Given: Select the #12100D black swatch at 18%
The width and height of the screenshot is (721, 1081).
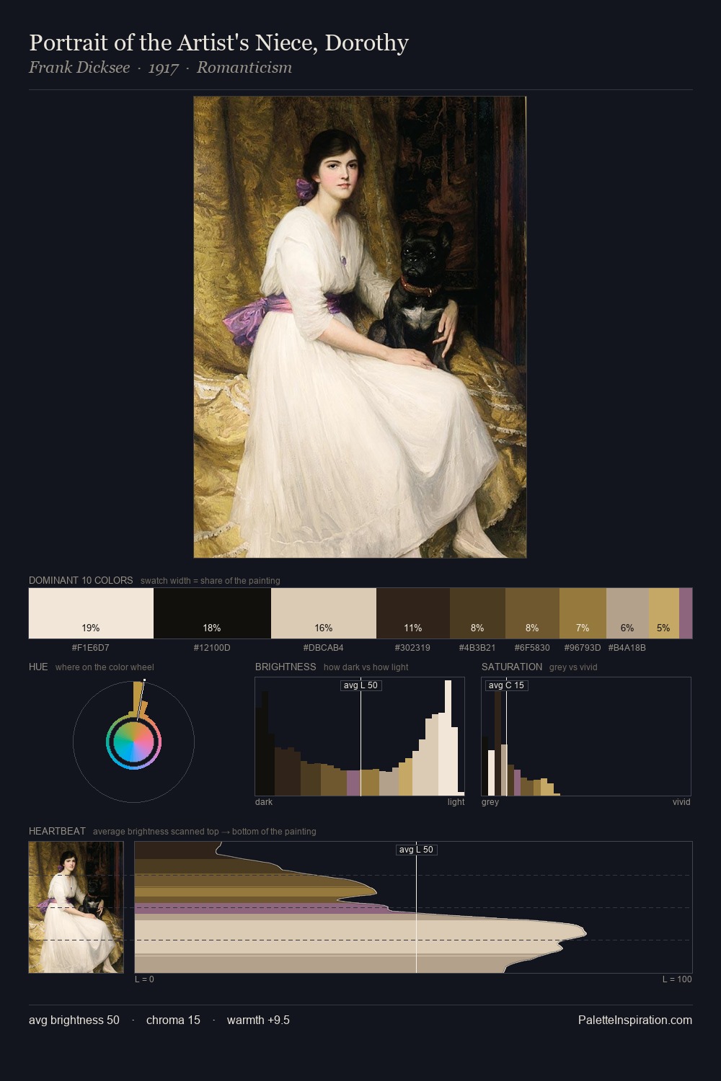Looking at the screenshot, I should click(212, 613).
